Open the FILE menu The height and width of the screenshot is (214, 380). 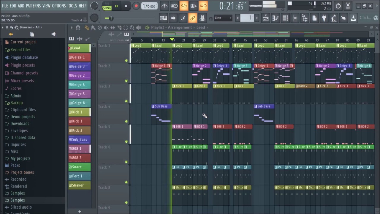click(x=5, y=6)
